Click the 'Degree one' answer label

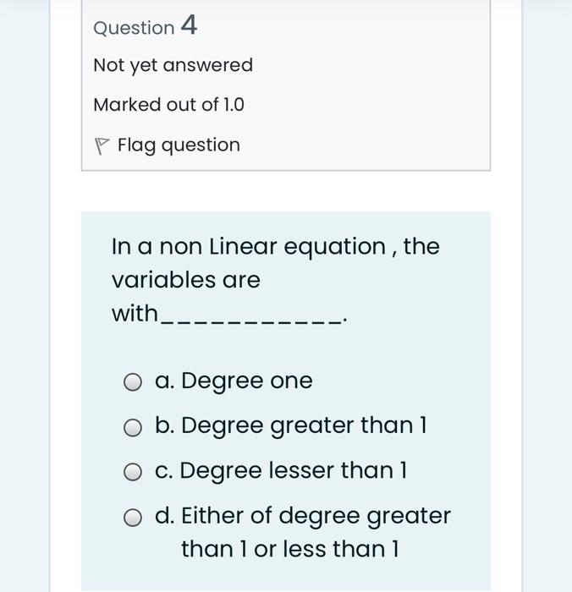[x=246, y=381]
